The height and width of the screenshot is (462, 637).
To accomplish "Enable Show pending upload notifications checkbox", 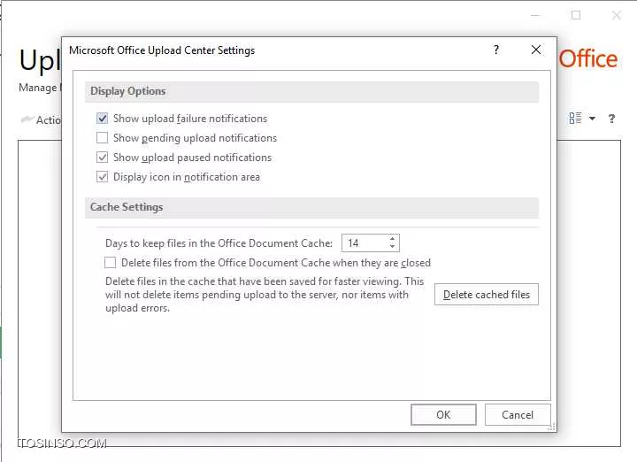I will pyautogui.click(x=103, y=138).
